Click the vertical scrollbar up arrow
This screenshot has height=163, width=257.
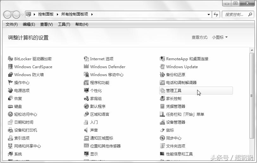[x=252, y=50]
